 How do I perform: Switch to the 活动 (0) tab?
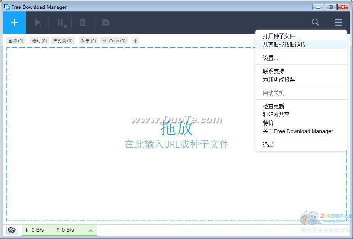pyautogui.click(x=39, y=41)
